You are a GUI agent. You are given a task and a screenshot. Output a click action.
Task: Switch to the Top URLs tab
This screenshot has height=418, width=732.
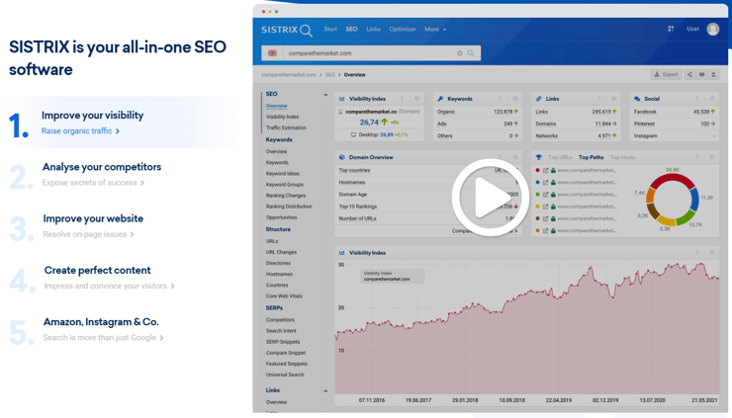(560, 157)
